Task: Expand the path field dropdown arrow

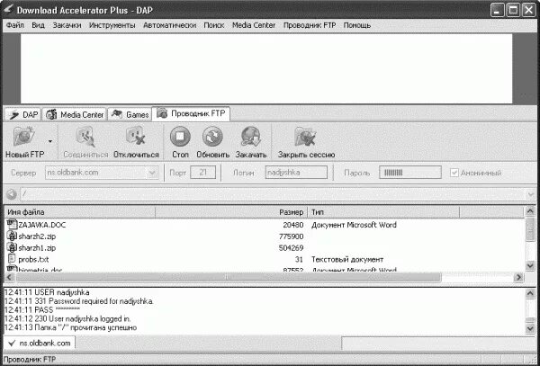Action: coord(531,194)
